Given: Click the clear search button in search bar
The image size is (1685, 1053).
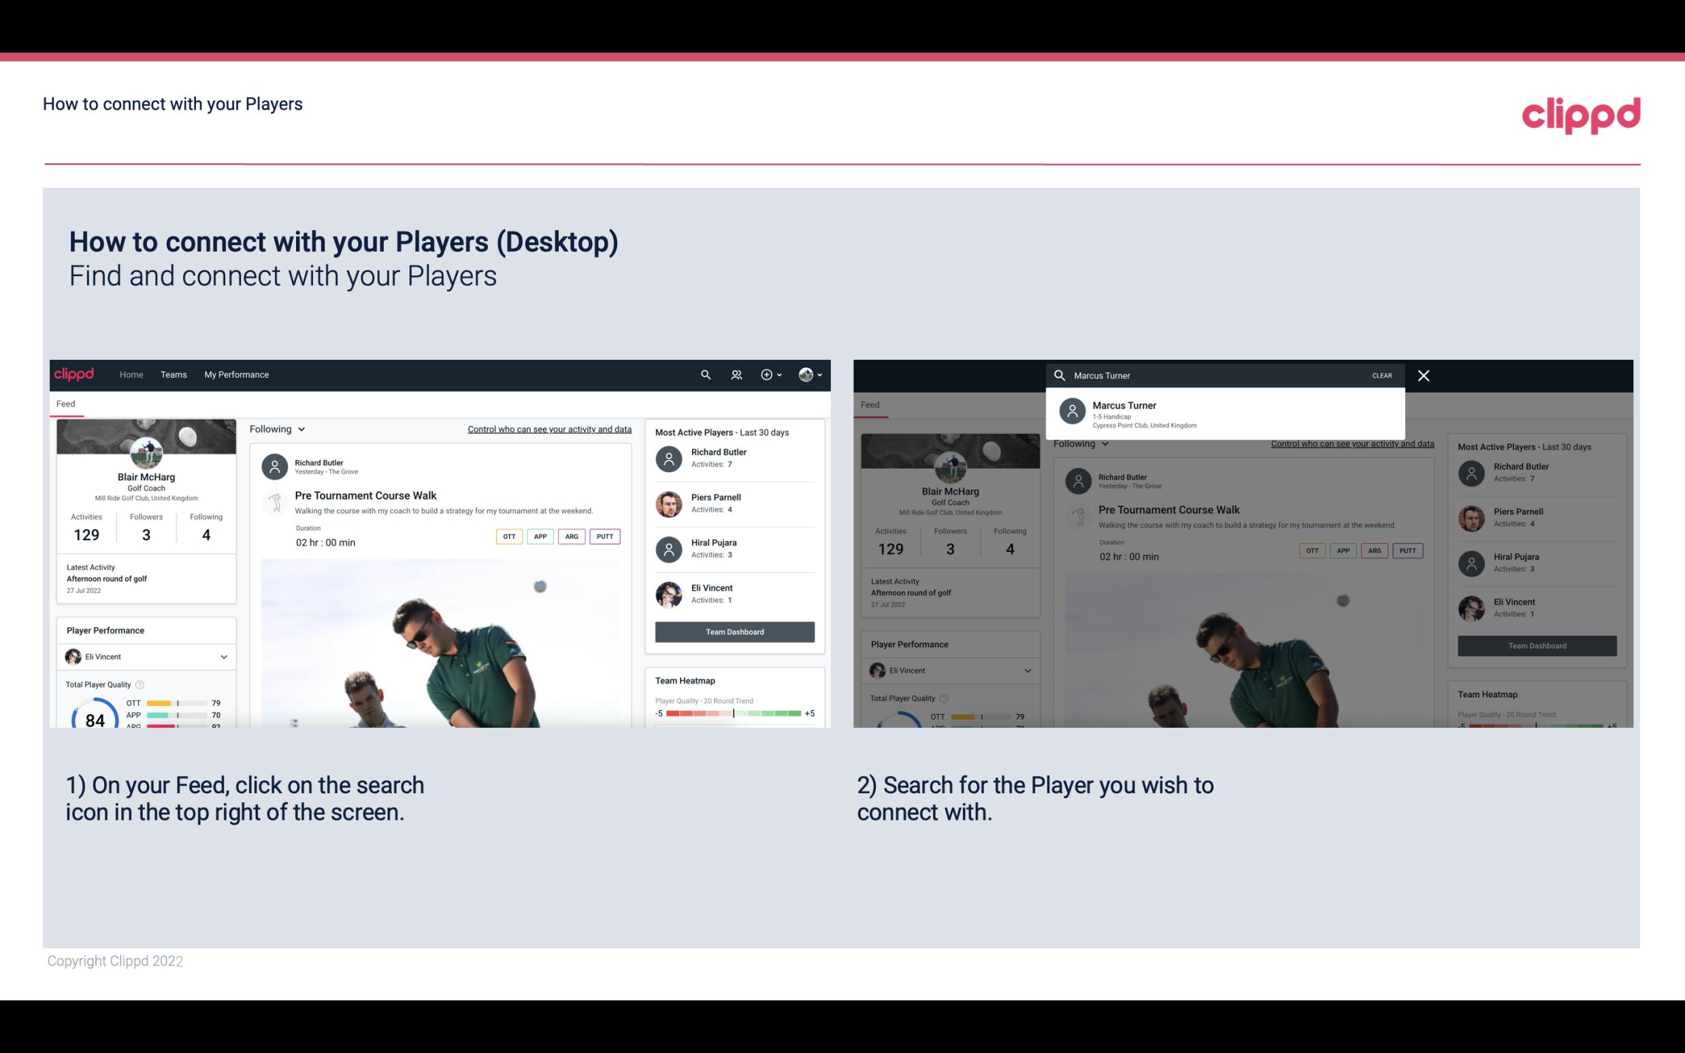Looking at the screenshot, I should (x=1381, y=375).
